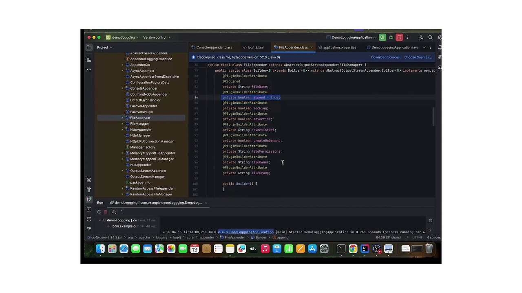
Task: Click the Download Sources link
Action: point(385,57)
